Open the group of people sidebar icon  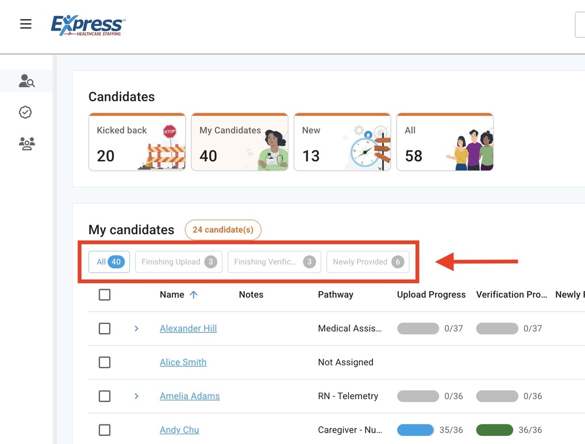click(26, 144)
